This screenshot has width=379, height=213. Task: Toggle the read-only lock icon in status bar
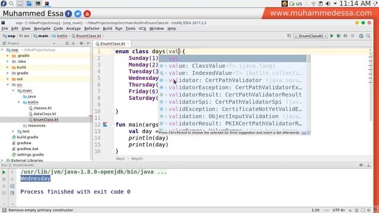(x=350, y=210)
